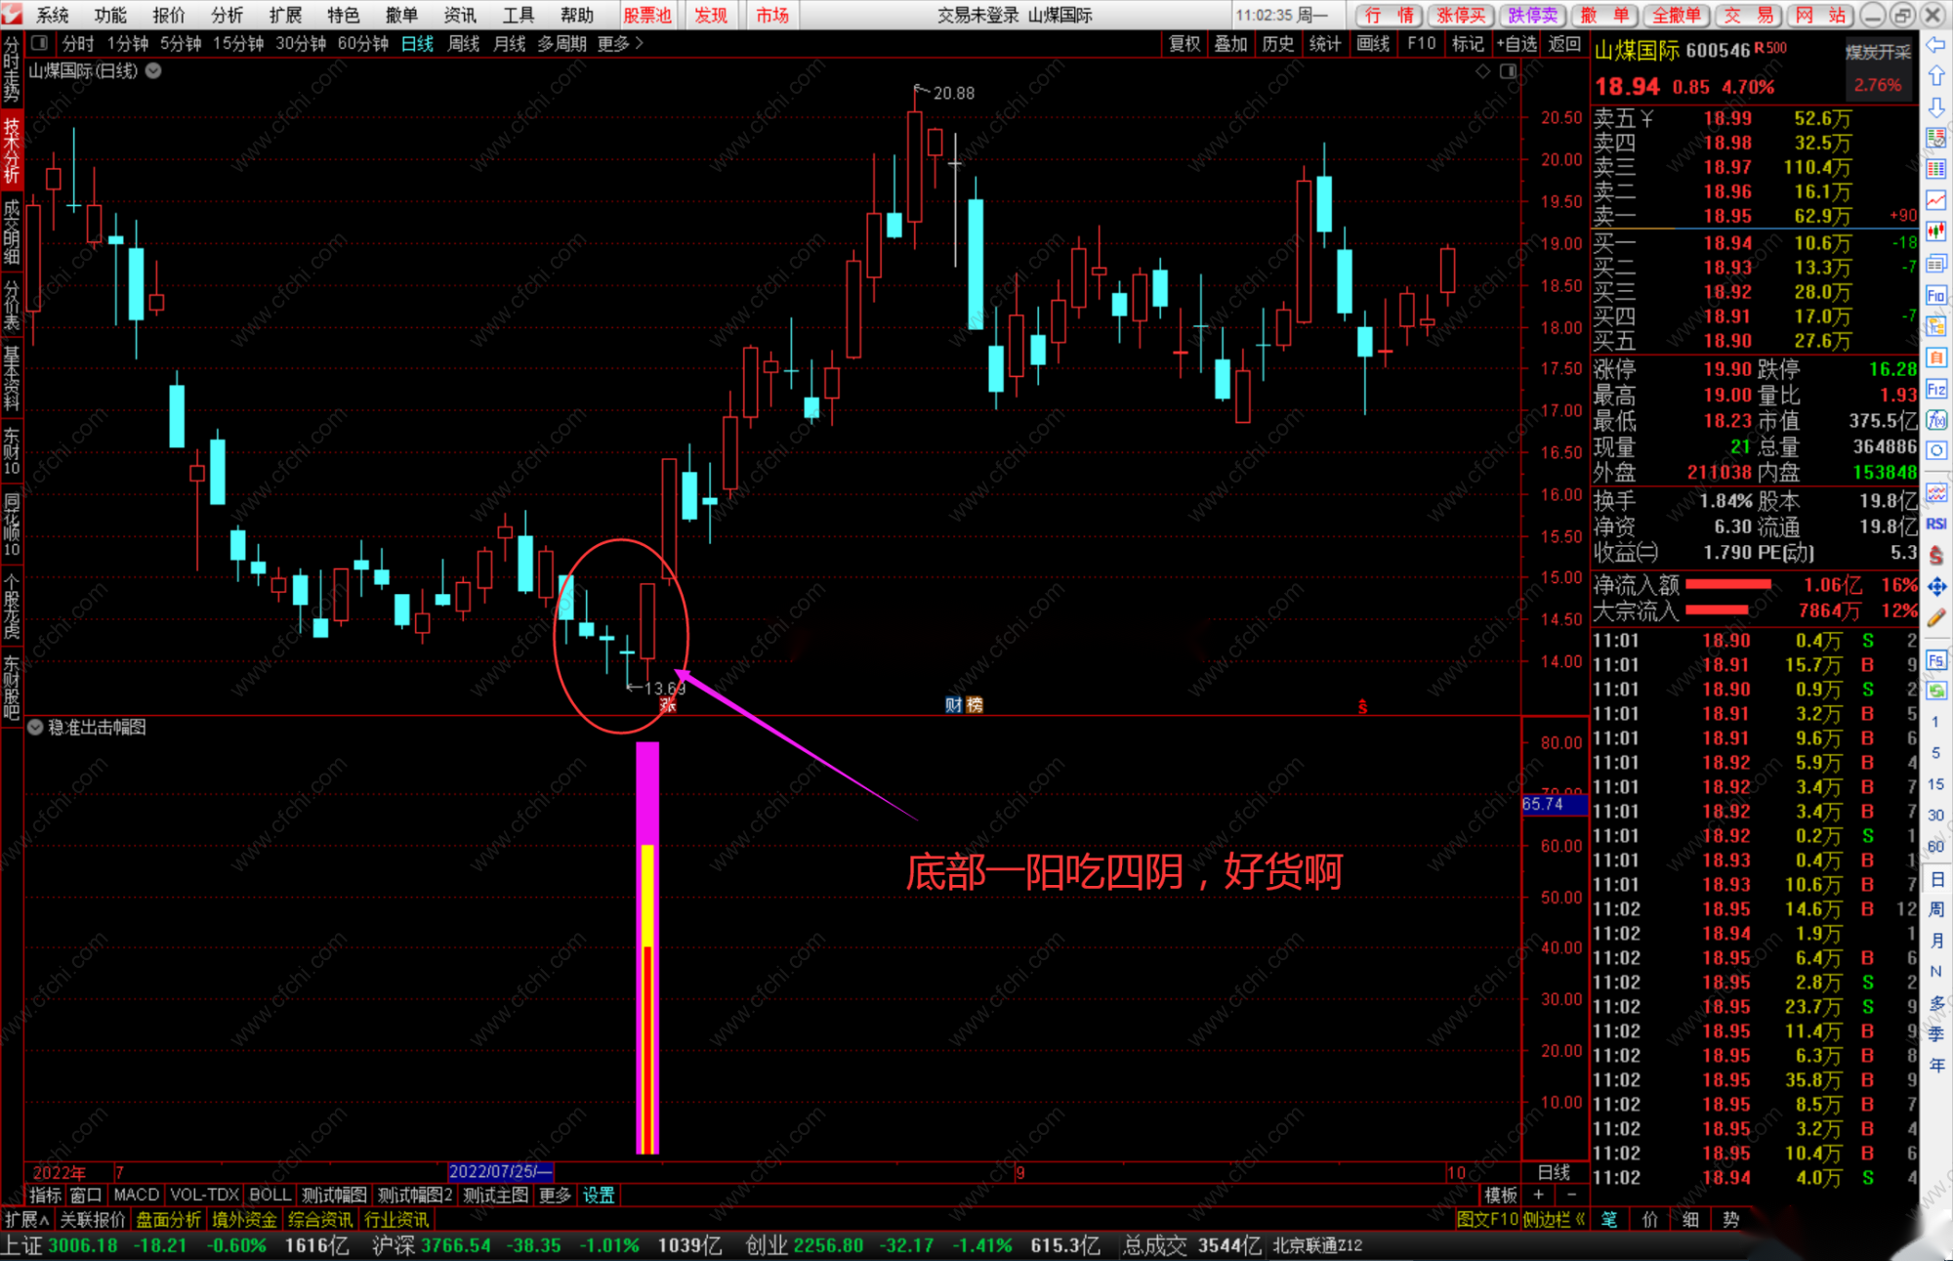
Task: Toggle the 稳准出击幅图 indicator collapse circle
Action: click(x=35, y=727)
